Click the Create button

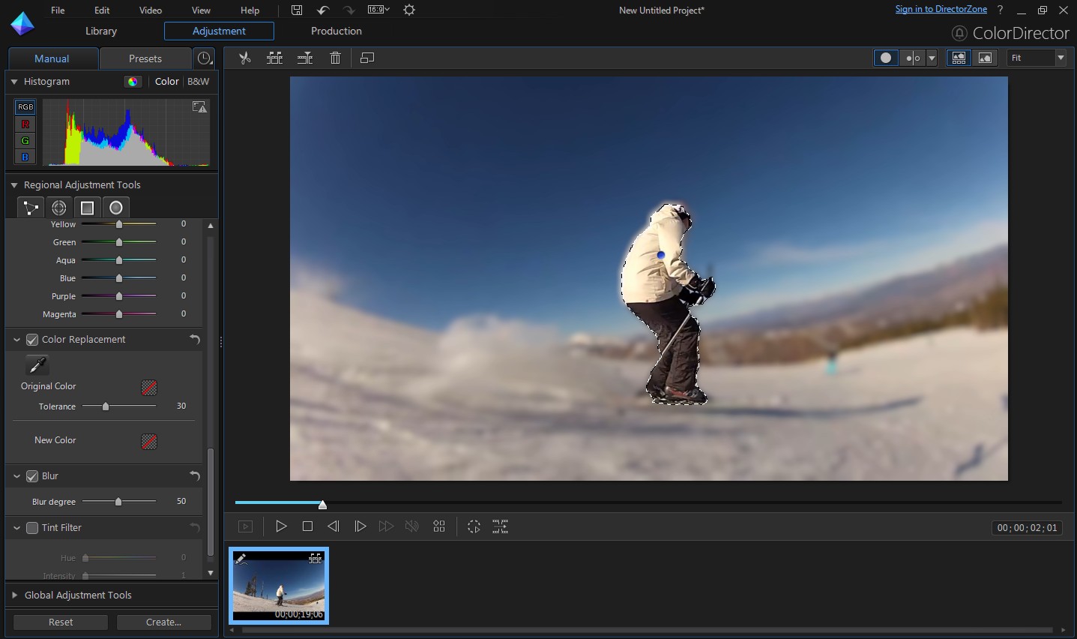pyautogui.click(x=163, y=622)
